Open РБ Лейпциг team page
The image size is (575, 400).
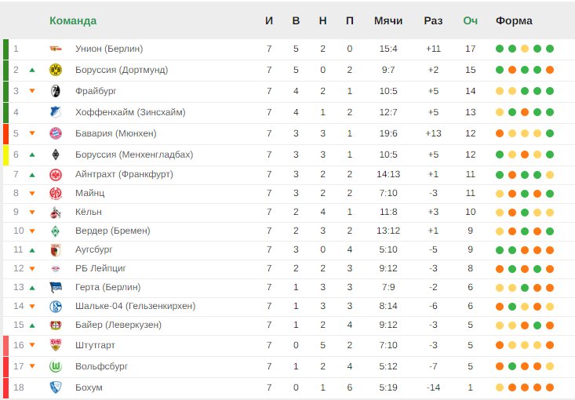100,268
